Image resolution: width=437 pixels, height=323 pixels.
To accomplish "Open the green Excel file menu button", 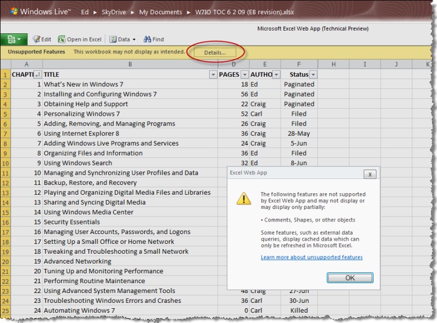I will pyautogui.click(x=14, y=39).
